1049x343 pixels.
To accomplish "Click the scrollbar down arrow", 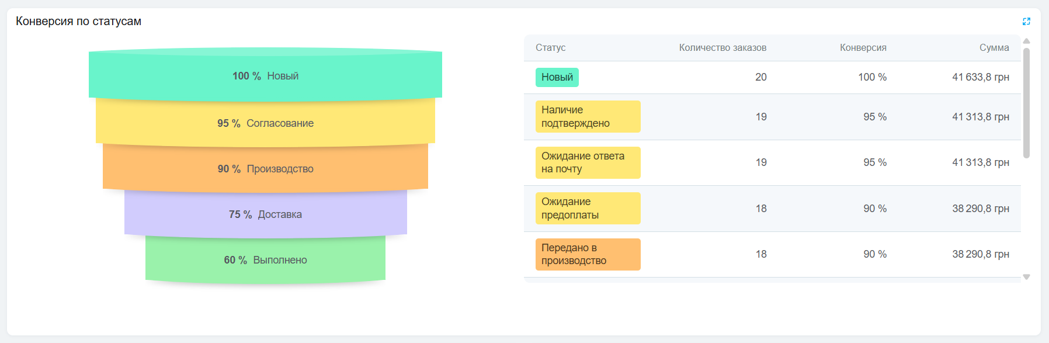I will pyautogui.click(x=1026, y=277).
